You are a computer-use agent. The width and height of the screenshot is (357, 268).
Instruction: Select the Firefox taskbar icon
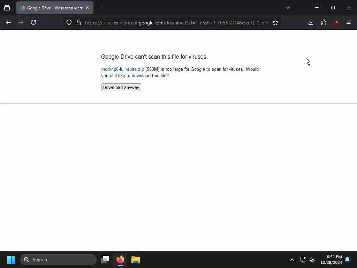coord(120,260)
